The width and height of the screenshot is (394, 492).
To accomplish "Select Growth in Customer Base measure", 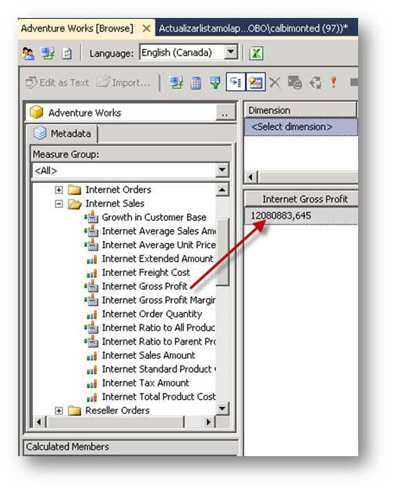I will tap(154, 217).
